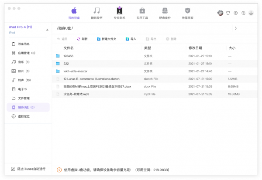The width and height of the screenshot is (262, 180).
Task: Open the 实用工具 toolbox tab
Action: [142, 13]
